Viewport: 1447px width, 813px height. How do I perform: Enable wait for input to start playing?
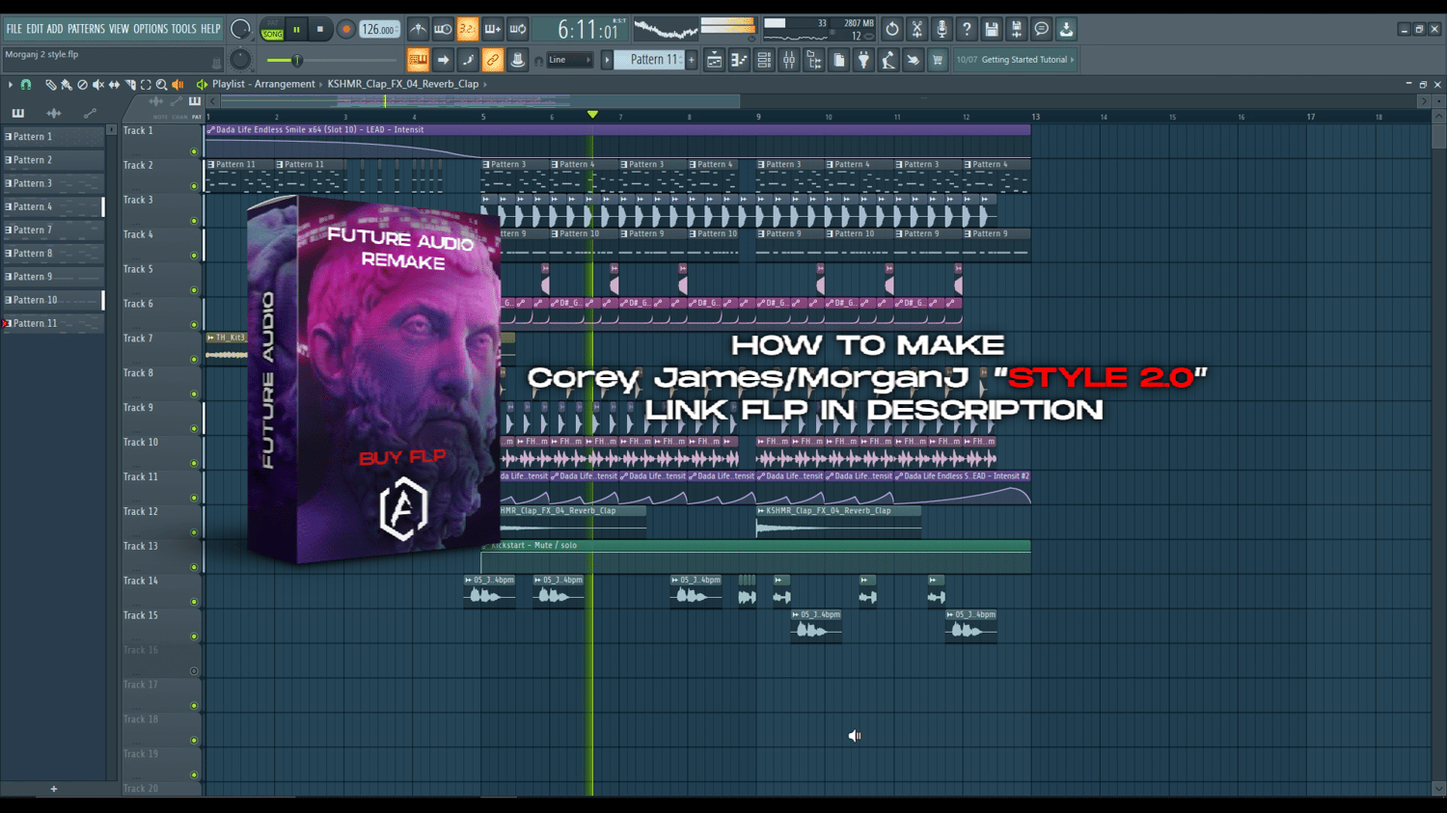pyautogui.click(x=443, y=29)
